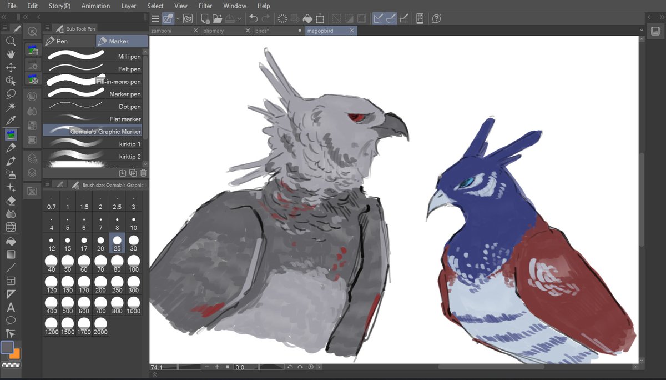The height and width of the screenshot is (380, 666).
Task: Select the Text tool
Action: (11, 307)
